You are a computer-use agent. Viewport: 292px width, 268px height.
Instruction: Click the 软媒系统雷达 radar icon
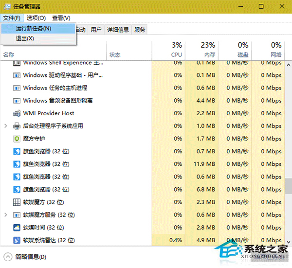17,240
